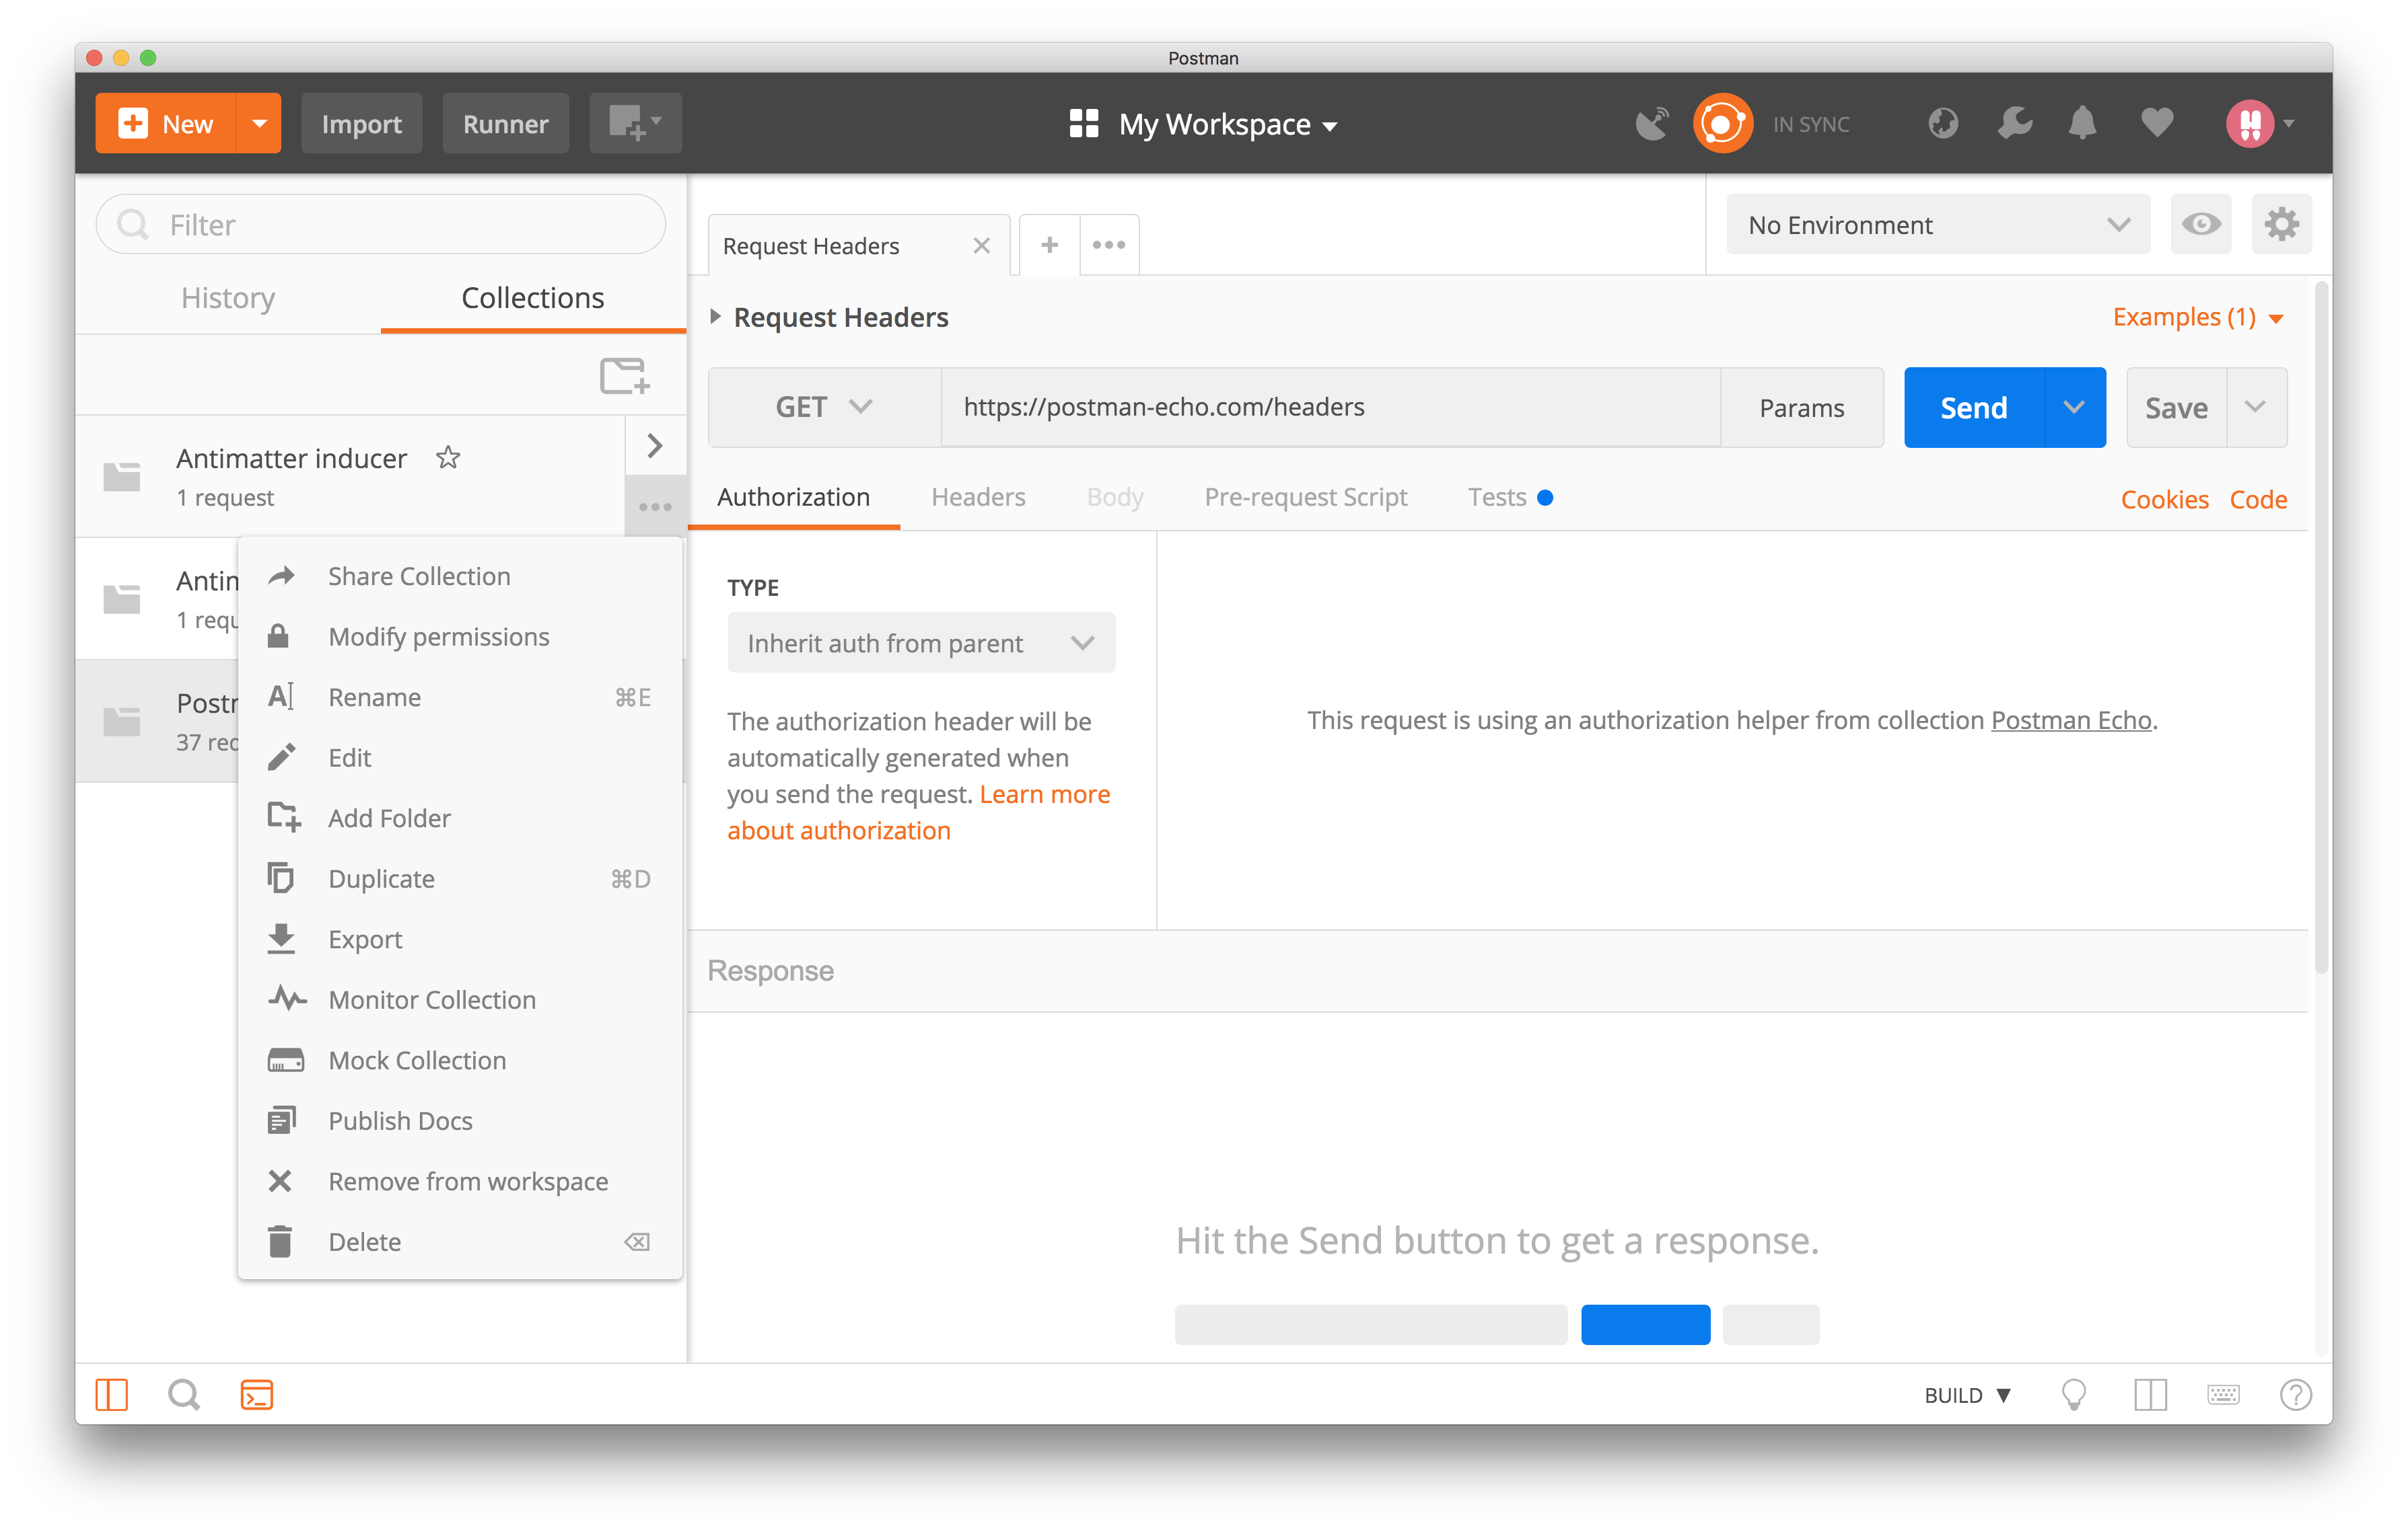Open the Find and Replace search icon
The height and width of the screenshot is (1532, 2408).
pyautogui.click(x=184, y=1394)
